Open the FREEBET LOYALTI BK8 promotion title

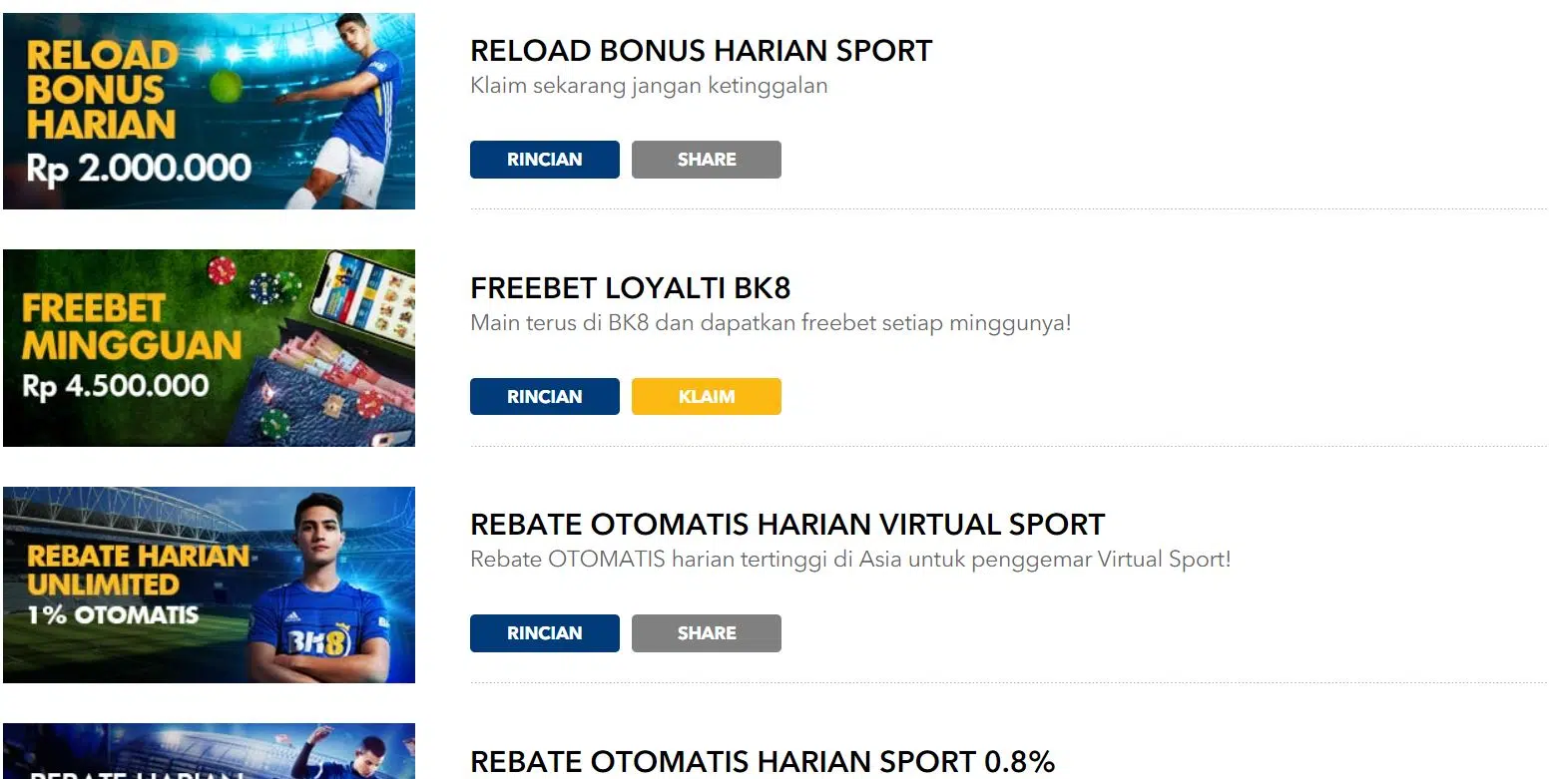[631, 287]
